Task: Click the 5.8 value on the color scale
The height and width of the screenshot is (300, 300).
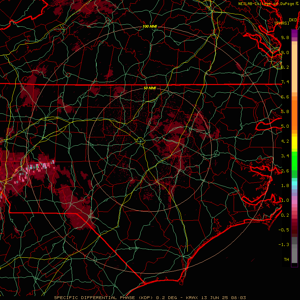Action: point(285,112)
